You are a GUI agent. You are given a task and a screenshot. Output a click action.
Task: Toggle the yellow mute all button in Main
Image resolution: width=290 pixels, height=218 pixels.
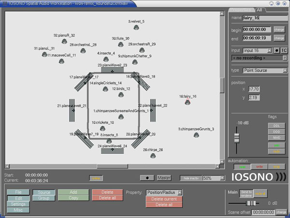click(x=260, y=194)
